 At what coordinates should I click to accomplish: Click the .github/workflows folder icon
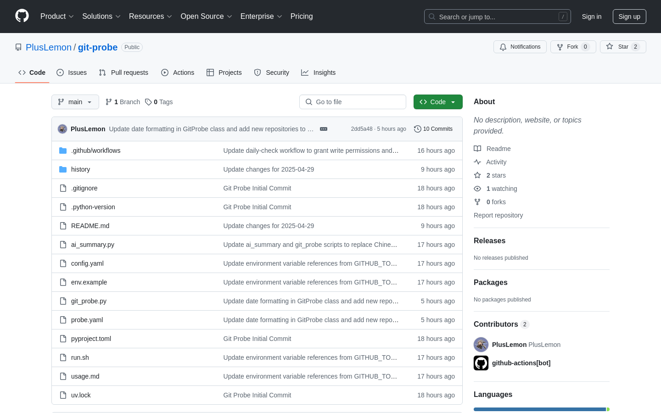63,151
